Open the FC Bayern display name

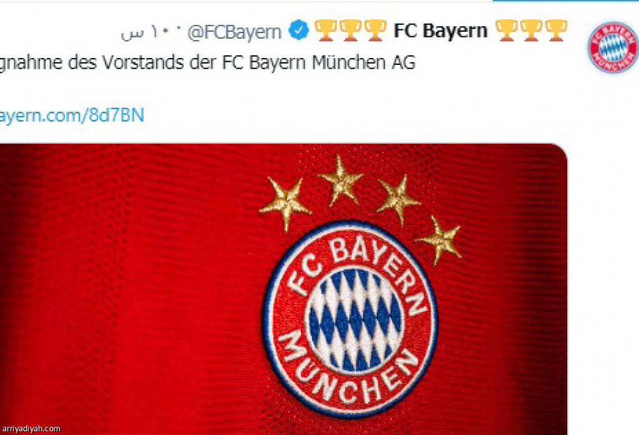click(x=441, y=31)
